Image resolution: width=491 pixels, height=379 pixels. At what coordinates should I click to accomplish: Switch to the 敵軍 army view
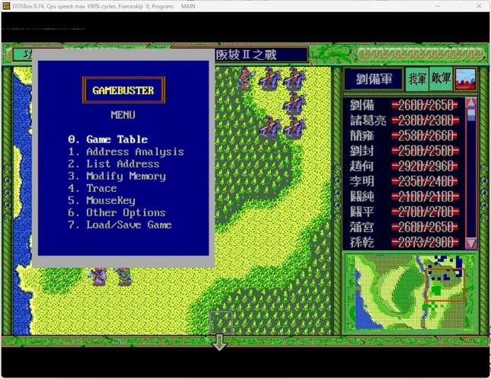tap(441, 78)
